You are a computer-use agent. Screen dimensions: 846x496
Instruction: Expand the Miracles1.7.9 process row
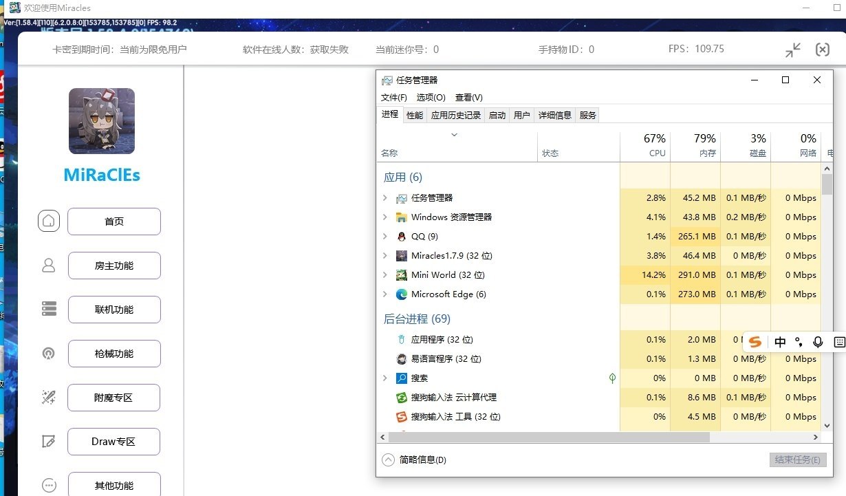click(x=384, y=256)
